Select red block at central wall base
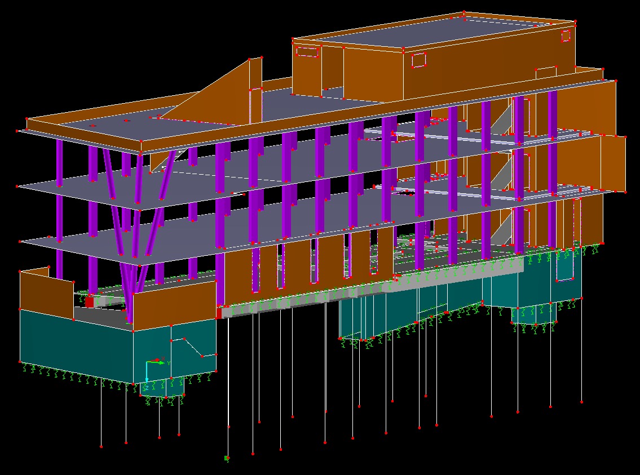 tap(219, 313)
